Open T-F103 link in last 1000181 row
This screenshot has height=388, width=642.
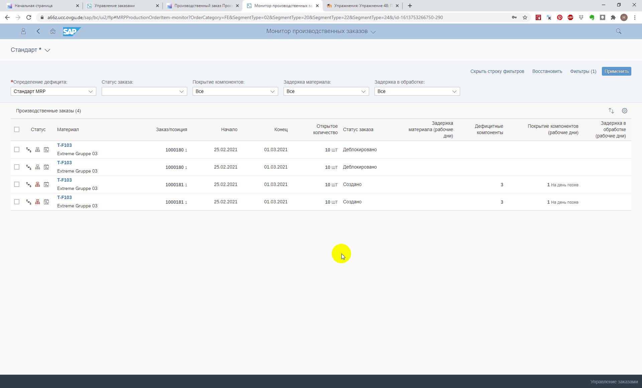click(x=64, y=197)
